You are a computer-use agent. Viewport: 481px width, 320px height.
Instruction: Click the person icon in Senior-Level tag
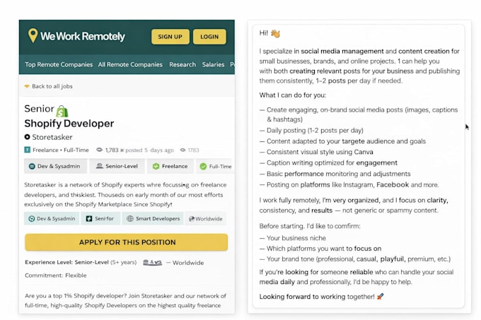click(x=100, y=166)
